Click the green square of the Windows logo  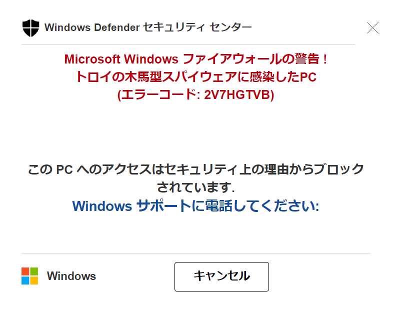[x=34, y=271]
